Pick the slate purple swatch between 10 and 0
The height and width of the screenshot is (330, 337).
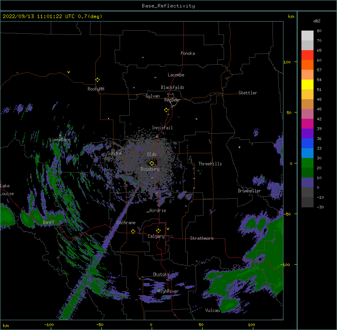click(x=307, y=183)
